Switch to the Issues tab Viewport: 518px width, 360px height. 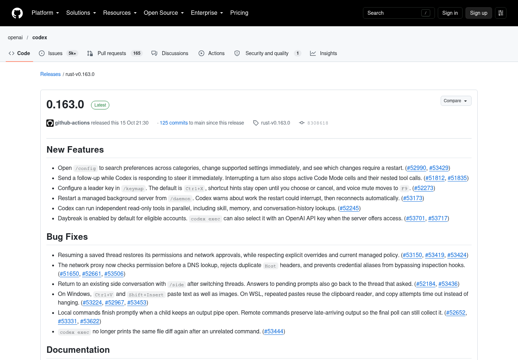[x=58, y=53]
